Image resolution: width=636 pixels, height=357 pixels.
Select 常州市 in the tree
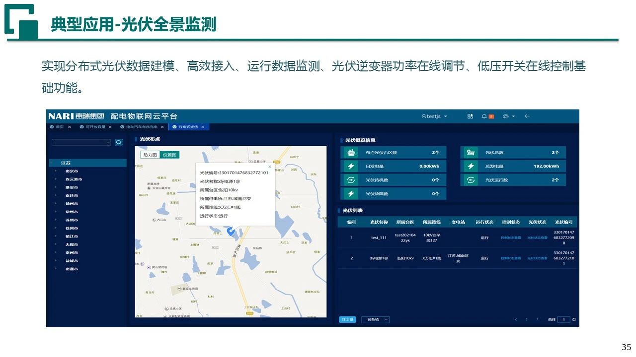pos(72,212)
